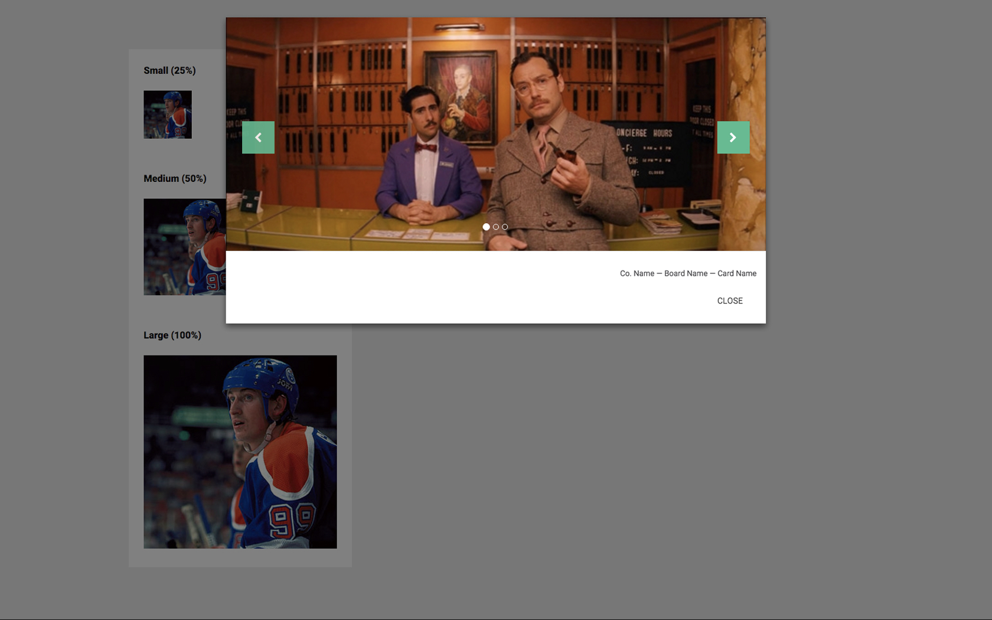The height and width of the screenshot is (620, 992).
Task: Click the 'Medium (50%)' heading text
Action: [175, 178]
